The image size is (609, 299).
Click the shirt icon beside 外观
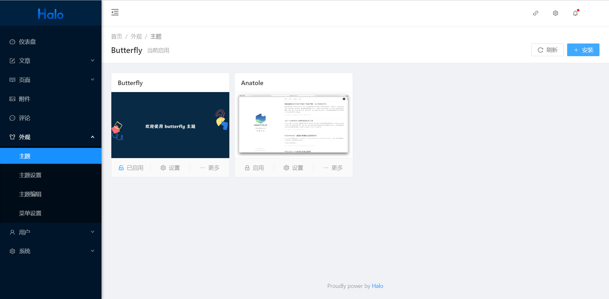tap(12, 137)
